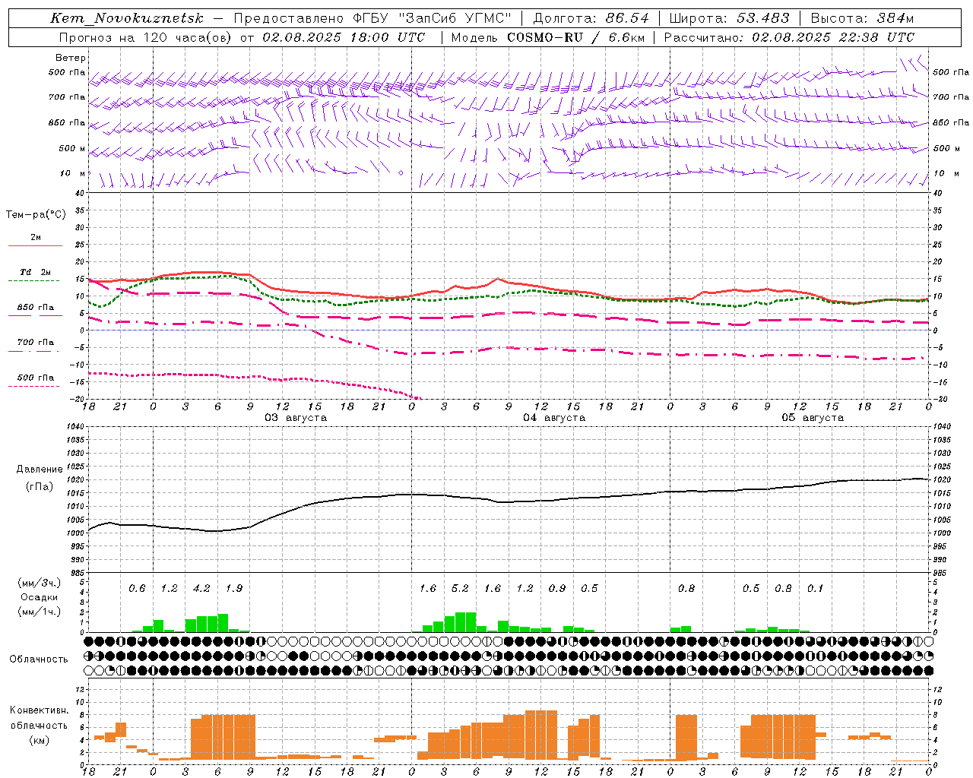Click the 1.9 precipitation value label
The width and height of the screenshot is (973, 778).
[234, 588]
